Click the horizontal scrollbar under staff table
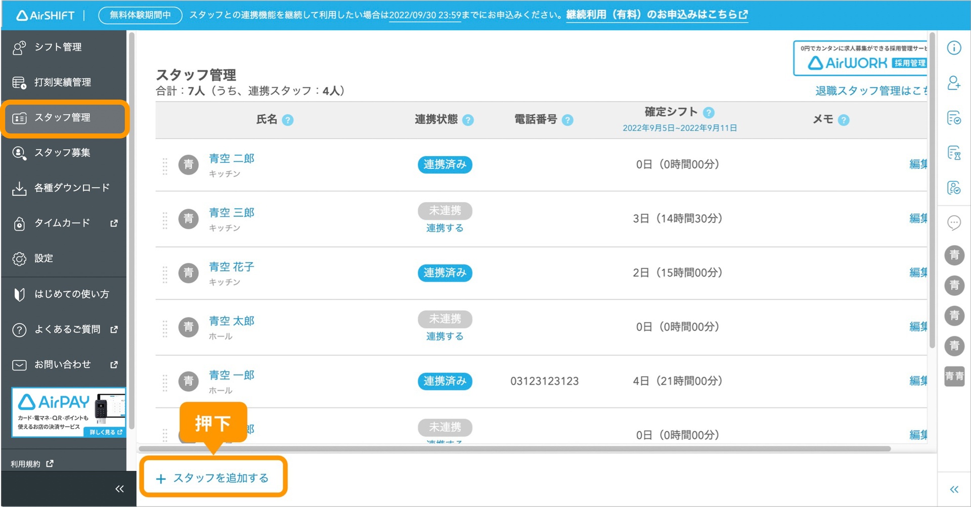Screen dimensions: 971x507 [x=514, y=449]
